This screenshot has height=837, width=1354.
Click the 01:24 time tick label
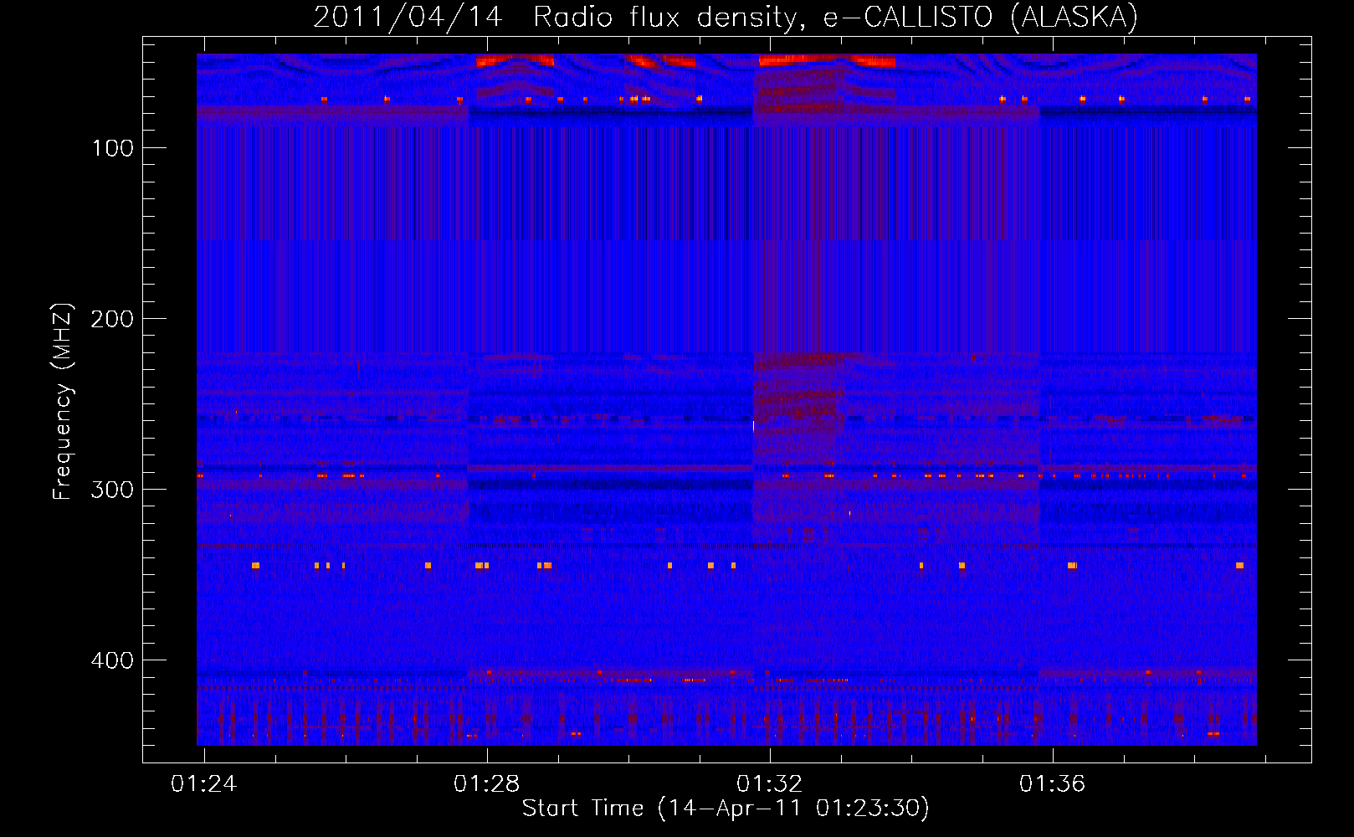click(204, 783)
